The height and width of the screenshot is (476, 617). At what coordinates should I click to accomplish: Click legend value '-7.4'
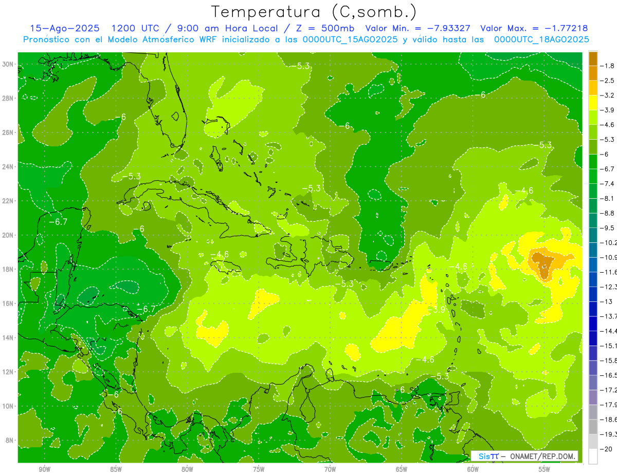coord(608,184)
